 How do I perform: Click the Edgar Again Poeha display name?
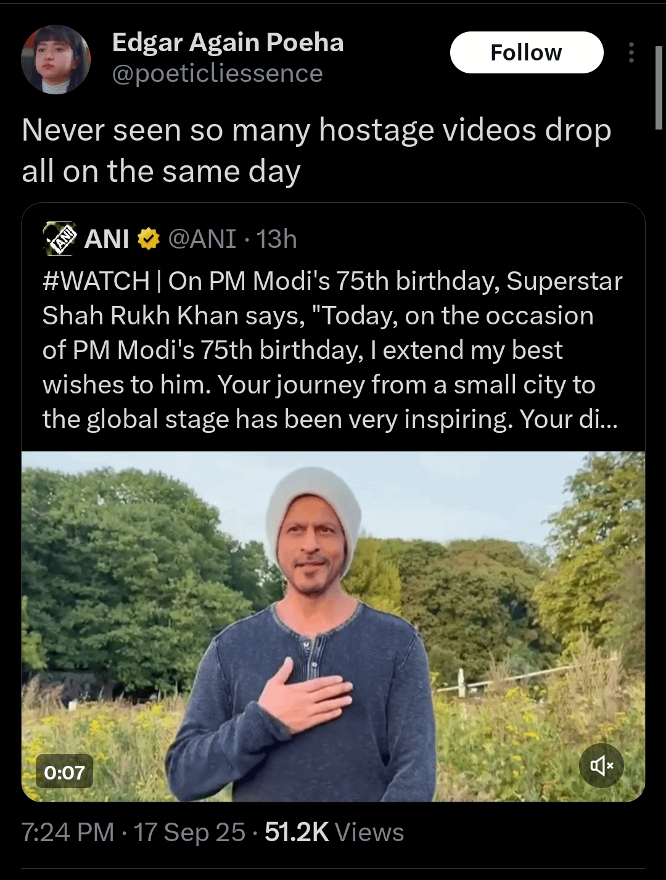point(228,42)
